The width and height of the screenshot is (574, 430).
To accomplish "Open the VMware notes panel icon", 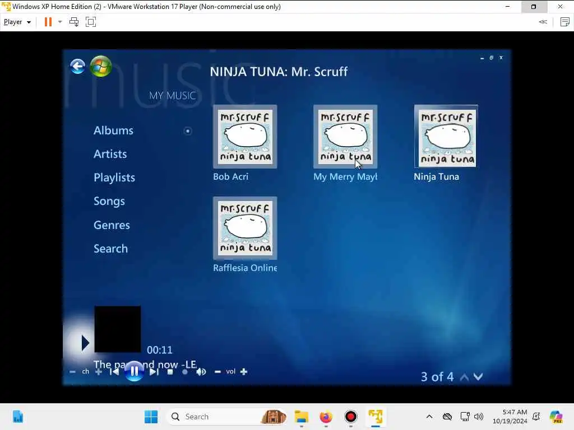I will point(565,22).
